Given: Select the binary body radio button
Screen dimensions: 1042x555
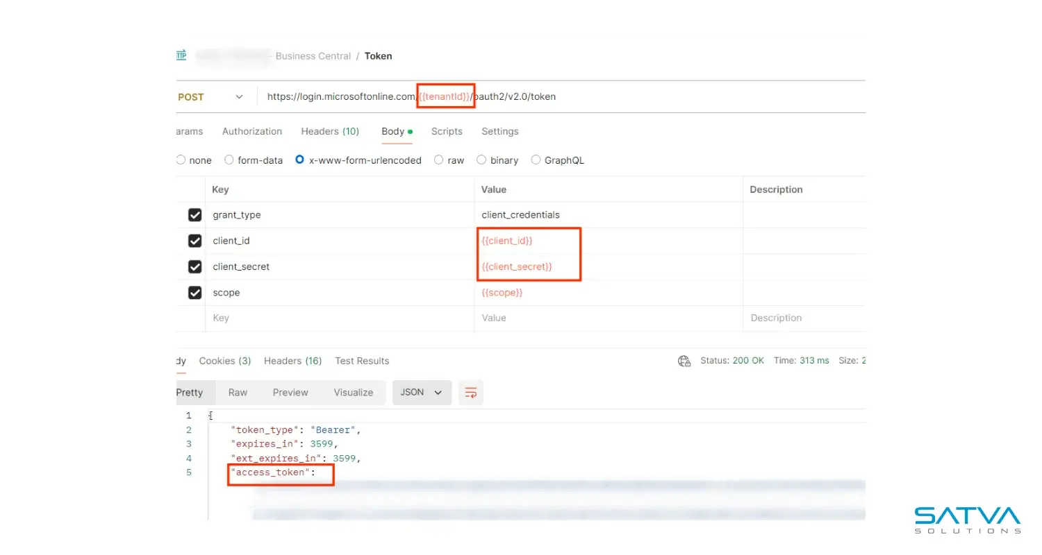Looking at the screenshot, I should [481, 160].
